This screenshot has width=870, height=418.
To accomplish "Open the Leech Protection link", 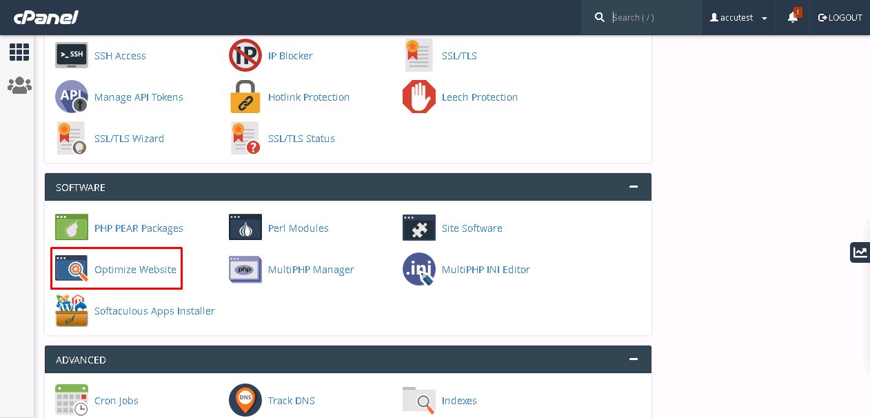I will [480, 97].
